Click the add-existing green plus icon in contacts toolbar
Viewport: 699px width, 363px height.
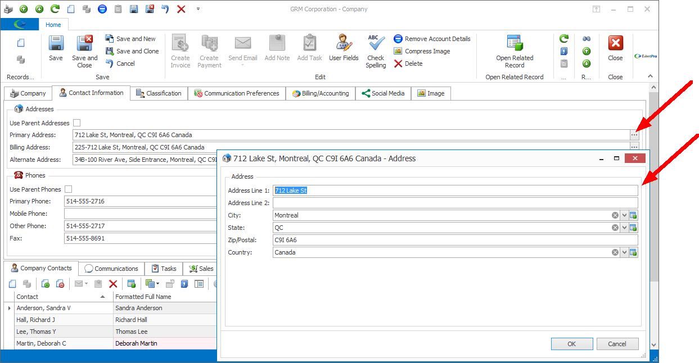(x=46, y=284)
